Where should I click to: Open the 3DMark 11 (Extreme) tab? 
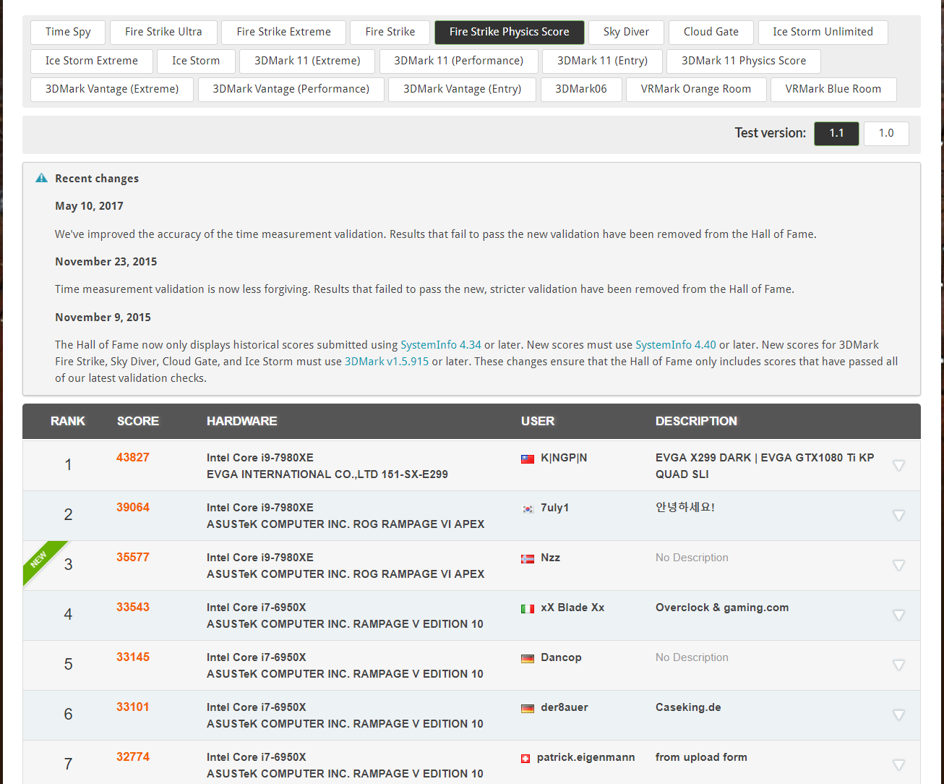307,61
